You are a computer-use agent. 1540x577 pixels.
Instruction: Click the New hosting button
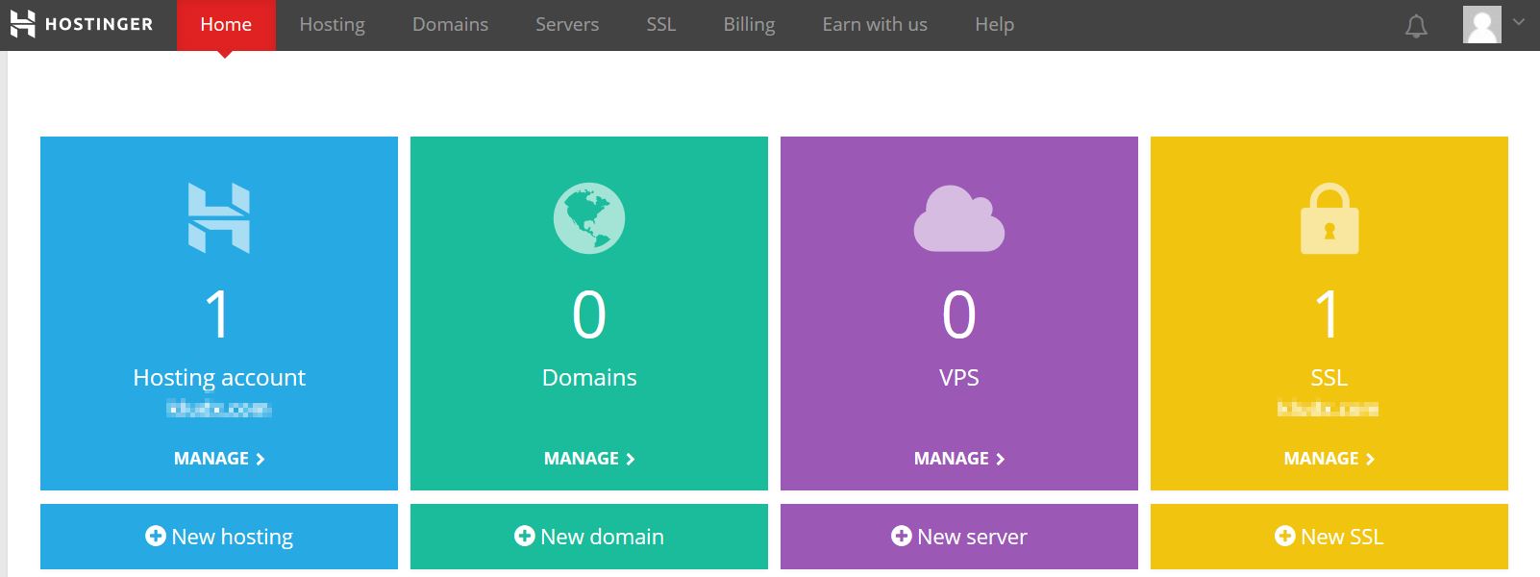(x=219, y=537)
